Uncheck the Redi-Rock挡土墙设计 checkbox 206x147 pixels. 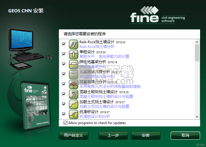tap(64, 44)
